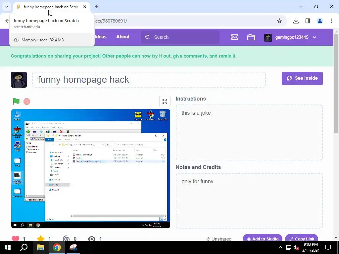Viewport: 339px width, 254px height.
Task: Click the Chrome icon on the taskbar
Action: pos(57,247)
